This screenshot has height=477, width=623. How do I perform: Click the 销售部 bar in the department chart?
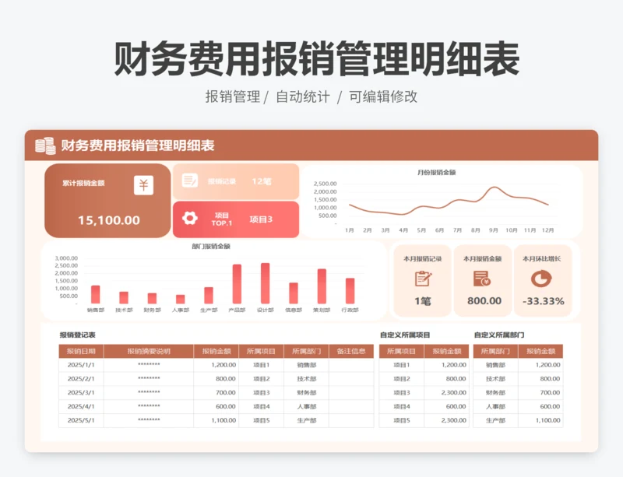point(95,295)
